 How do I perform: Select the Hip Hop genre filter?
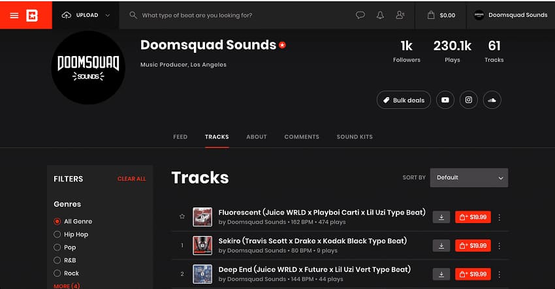point(57,234)
